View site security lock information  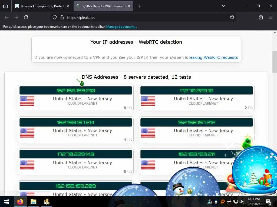[62, 18]
